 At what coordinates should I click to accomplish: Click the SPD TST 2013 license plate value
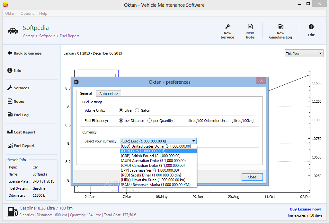43,181
